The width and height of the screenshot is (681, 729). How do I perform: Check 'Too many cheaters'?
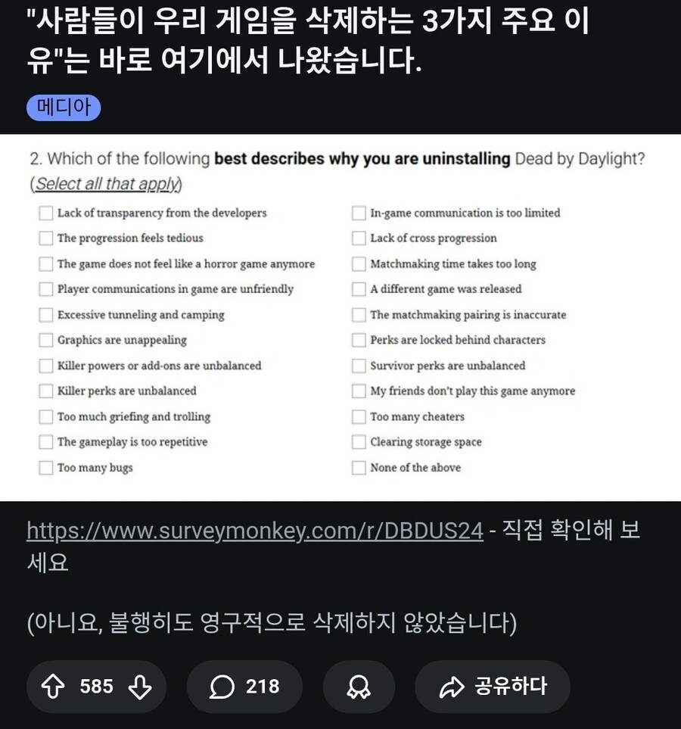[357, 416]
